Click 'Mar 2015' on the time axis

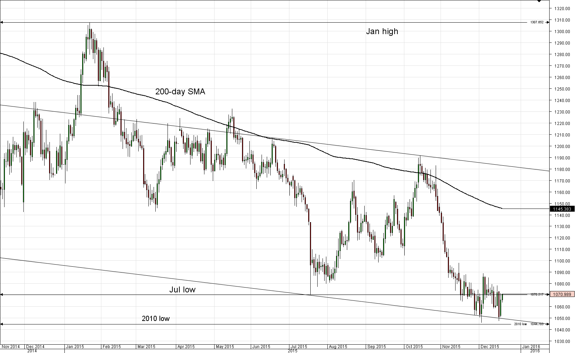146,347
